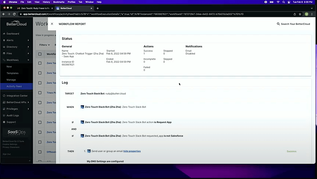This screenshot has width=317, height=179.
Task: Open the Tines workflow link
Action: tap(51, 93)
